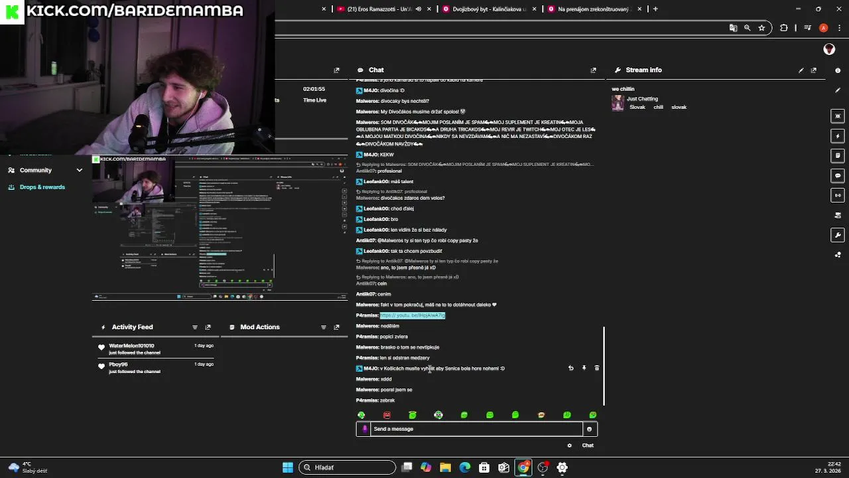Screen dimensions: 849x478
Task: Switch to Na prenájom zrekonštruovaný tab
Action: click(x=594, y=9)
